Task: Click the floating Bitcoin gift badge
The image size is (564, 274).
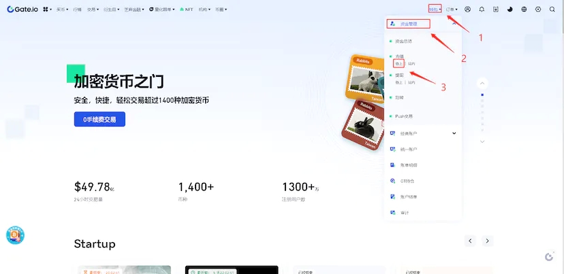Action: click(15, 235)
